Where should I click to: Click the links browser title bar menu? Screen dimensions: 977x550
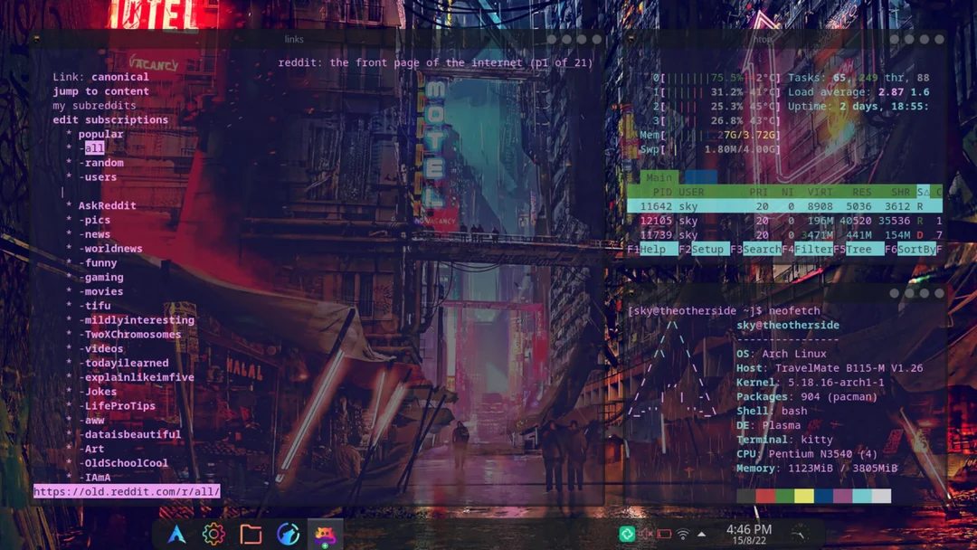294,39
